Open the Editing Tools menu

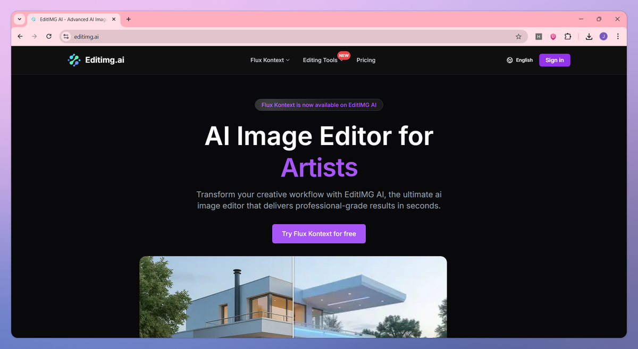(x=320, y=60)
